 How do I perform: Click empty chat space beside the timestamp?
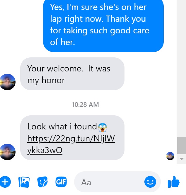pos(137,105)
